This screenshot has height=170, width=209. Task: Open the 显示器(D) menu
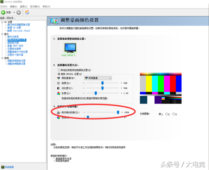(35, 7)
